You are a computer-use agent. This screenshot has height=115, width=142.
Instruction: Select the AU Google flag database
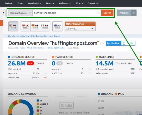(x=57, y=26)
